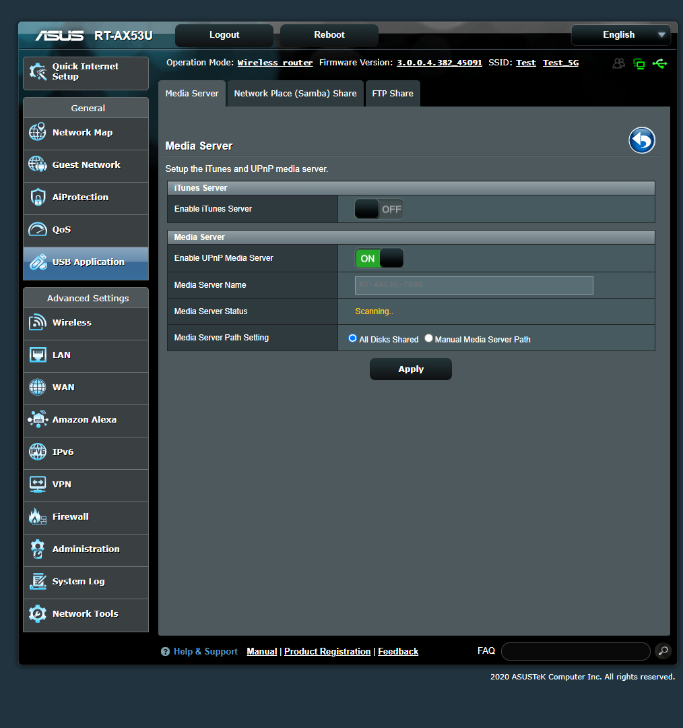Viewport: 683px width, 728px height.
Task: Select the All Disks Shared radio button
Action: pos(353,338)
